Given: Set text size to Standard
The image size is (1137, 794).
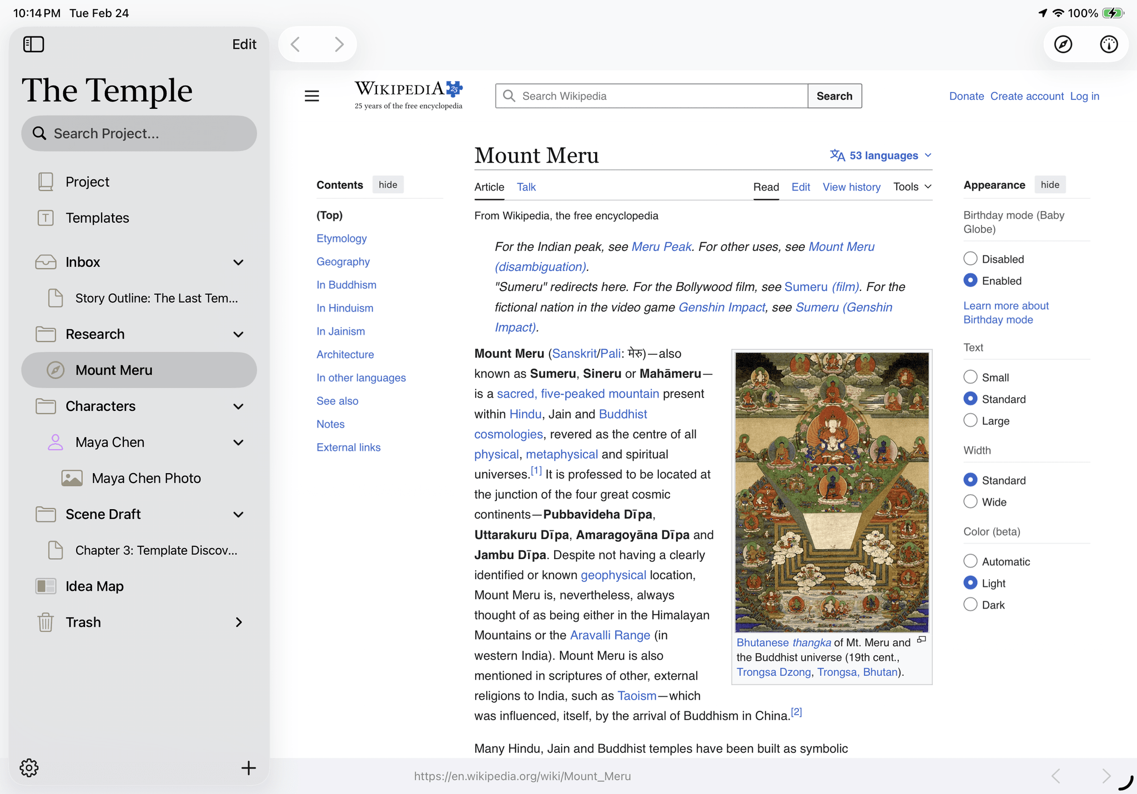Looking at the screenshot, I should point(970,399).
